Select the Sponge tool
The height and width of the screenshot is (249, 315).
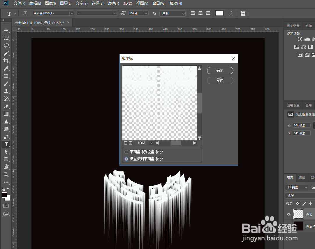[6, 129]
